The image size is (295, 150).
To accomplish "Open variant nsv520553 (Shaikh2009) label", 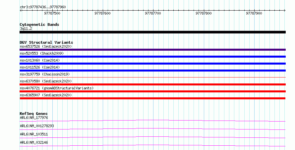I will point(42,53).
